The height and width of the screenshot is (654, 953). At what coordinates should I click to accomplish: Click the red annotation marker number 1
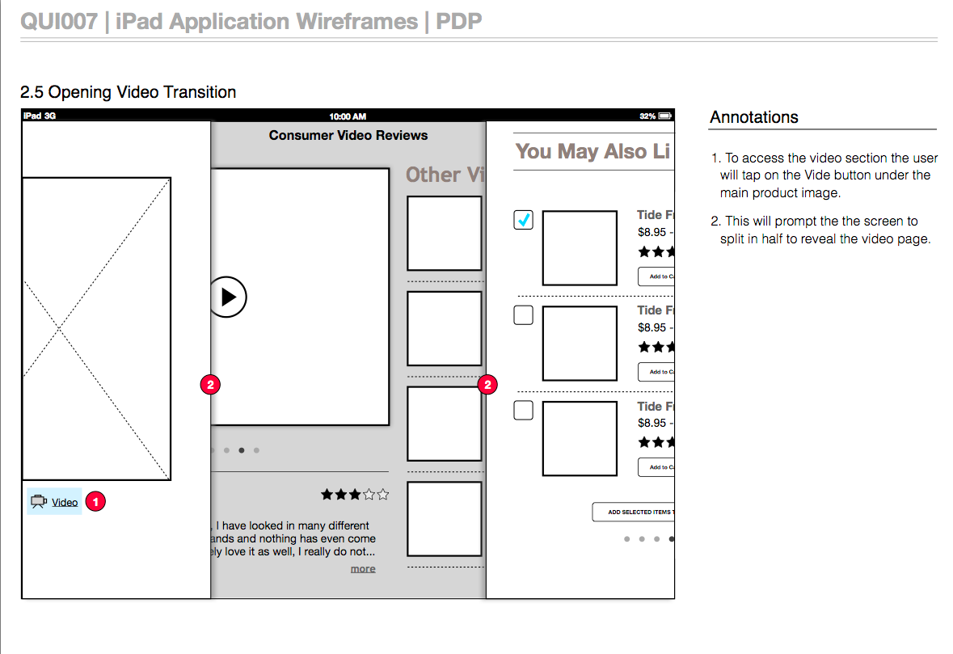(x=95, y=502)
